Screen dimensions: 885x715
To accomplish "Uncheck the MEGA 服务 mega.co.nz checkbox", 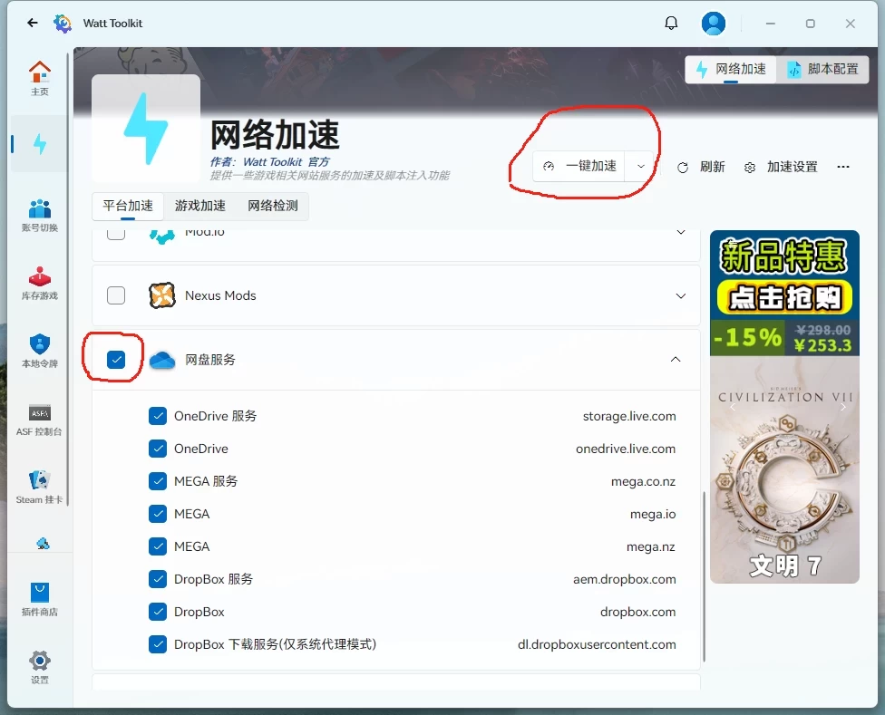I will [158, 481].
